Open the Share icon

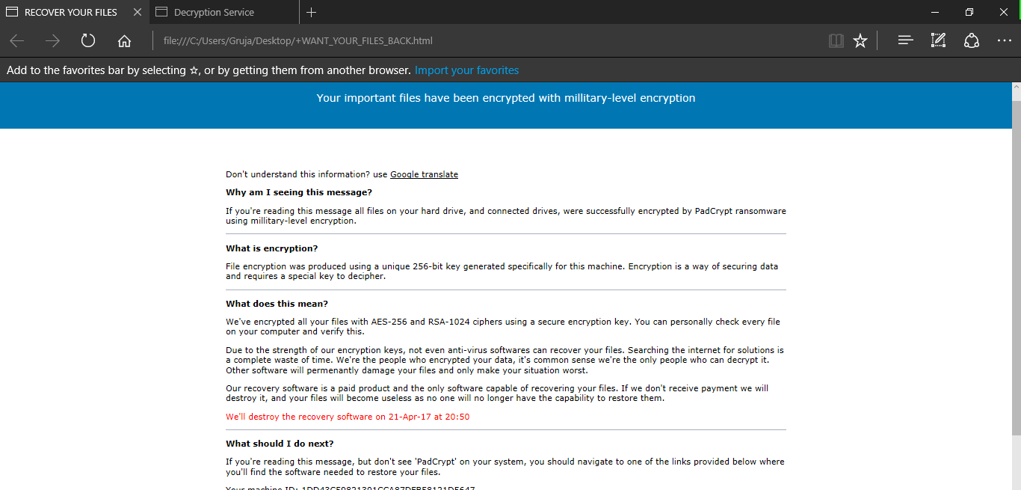pyautogui.click(x=971, y=41)
